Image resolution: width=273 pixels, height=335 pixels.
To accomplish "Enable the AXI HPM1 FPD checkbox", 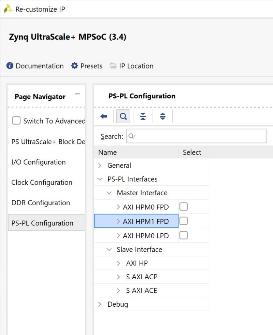I will click(183, 221).
